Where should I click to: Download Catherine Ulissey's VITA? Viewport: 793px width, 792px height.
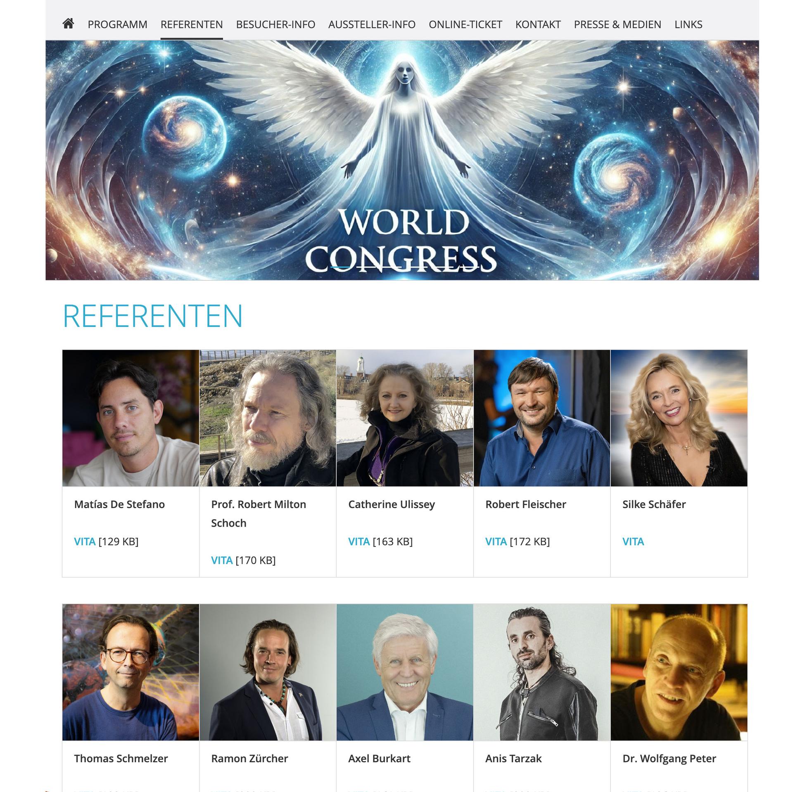tap(359, 541)
